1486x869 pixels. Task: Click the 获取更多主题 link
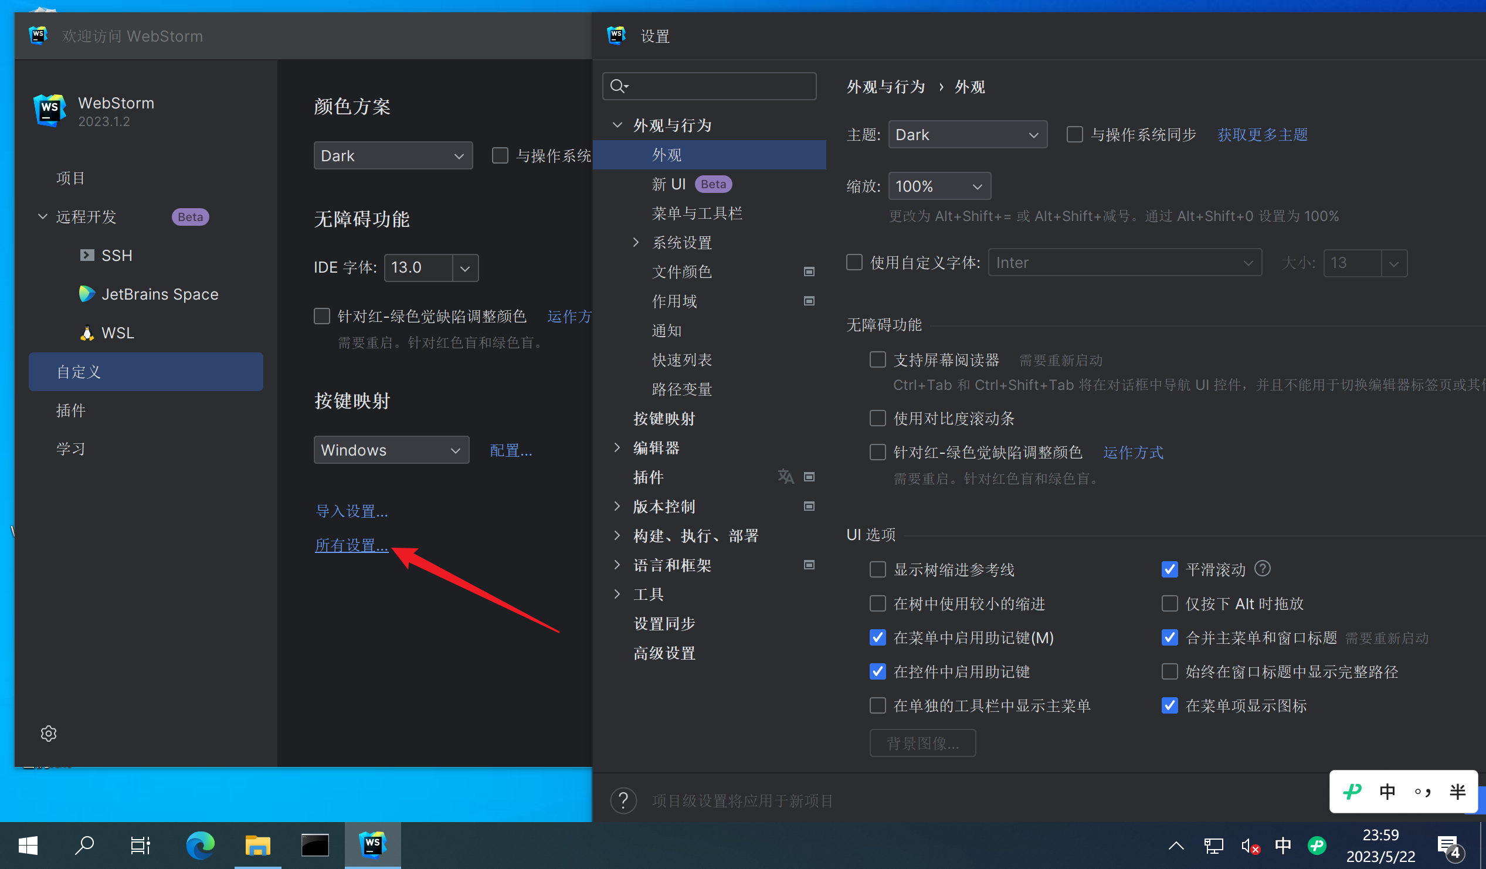tap(1263, 135)
